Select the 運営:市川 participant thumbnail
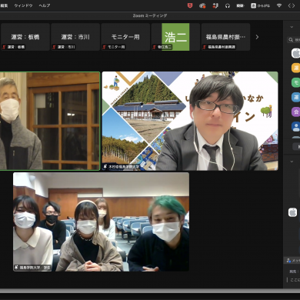Screen dimensions: 300x300 point(75,37)
